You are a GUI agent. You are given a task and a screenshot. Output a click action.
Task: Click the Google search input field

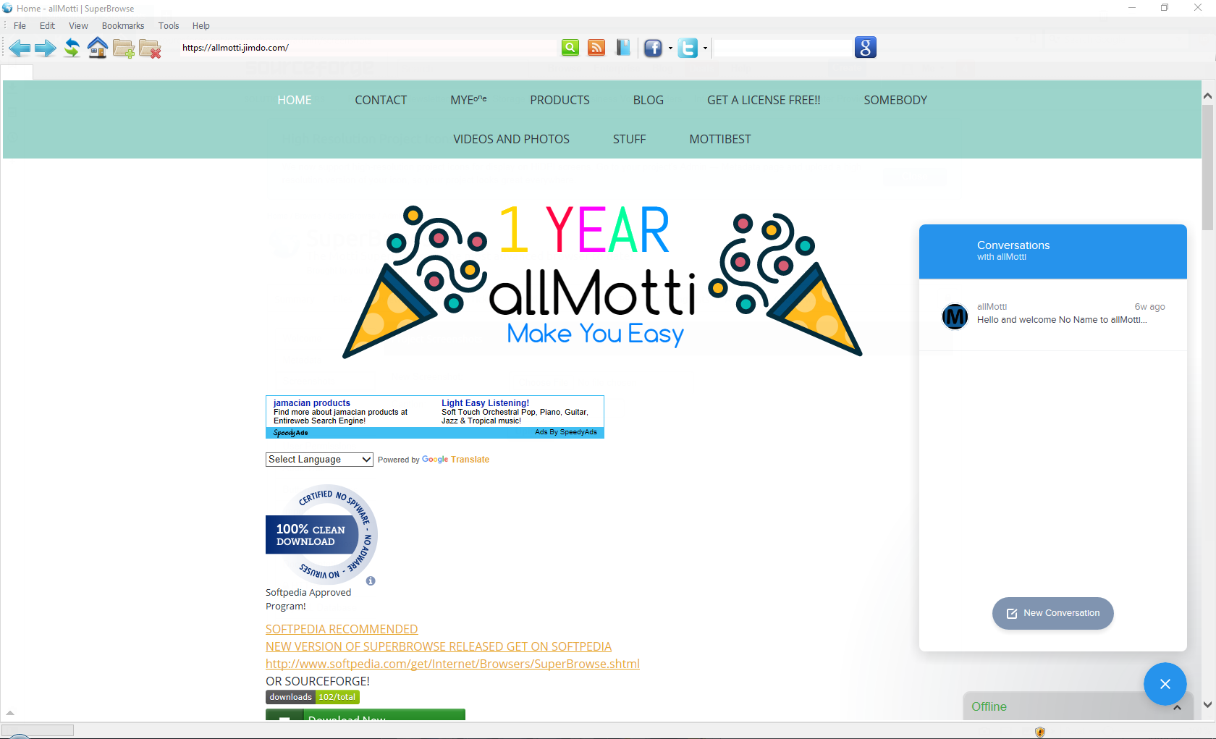[x=783, y=48]
